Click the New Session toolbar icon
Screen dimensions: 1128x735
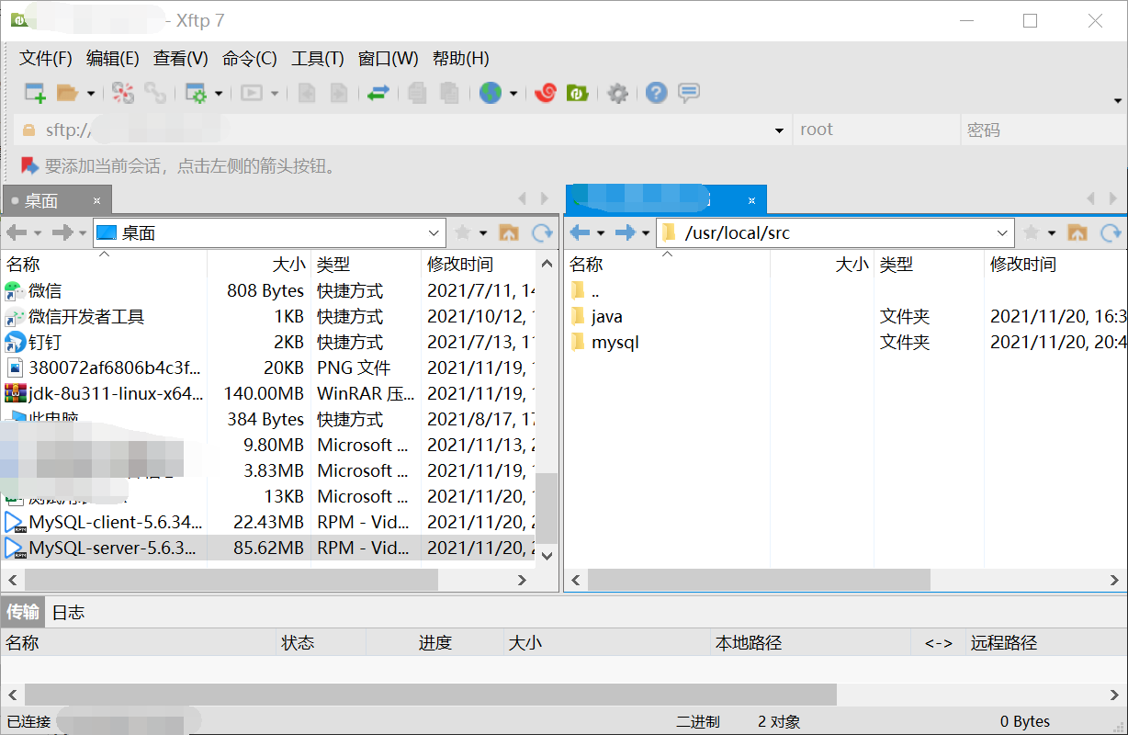(35, 93)
